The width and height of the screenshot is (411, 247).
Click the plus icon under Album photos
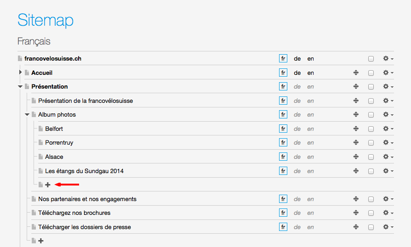tap(48, 185)
